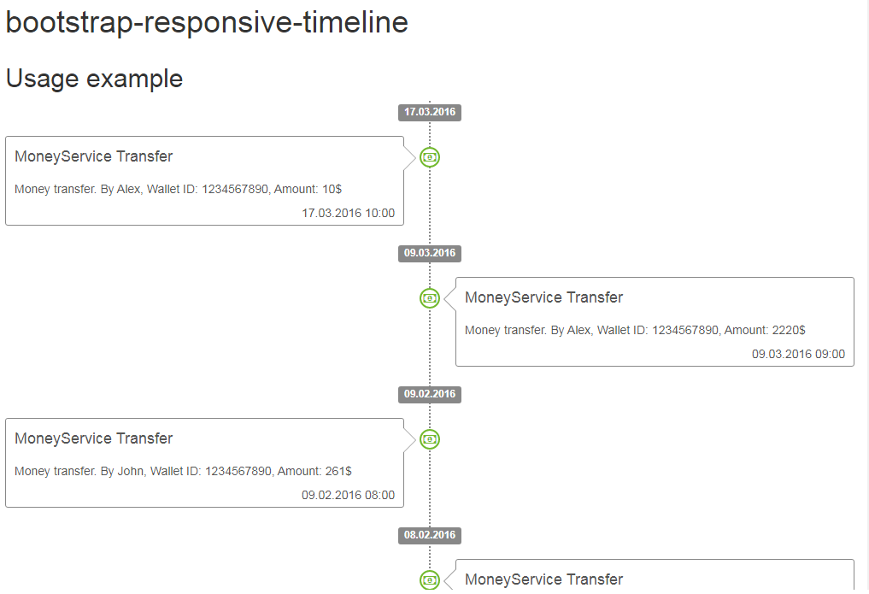The width and height of the screenshot is (869, 594).
Task: Select the 17.03.2016 date badge
Action: coord(430,113)
